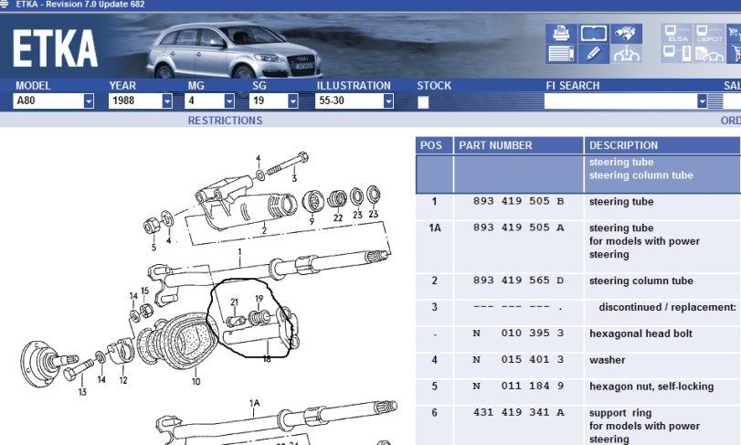This screenshot has width=741, height=445.
Task: Select part number 893 419 505 A
Action: (x=518, y=228)
